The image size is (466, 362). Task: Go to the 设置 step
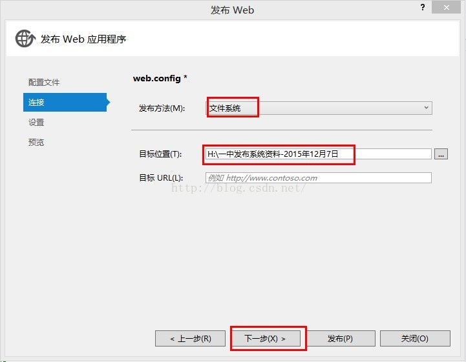[x=36, y=122]
